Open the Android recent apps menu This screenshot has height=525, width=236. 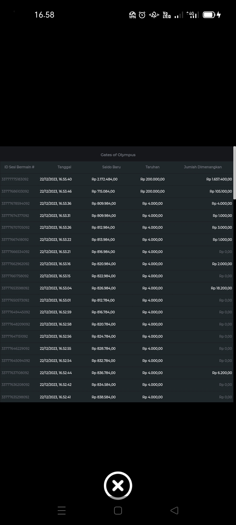pos(62,510)
